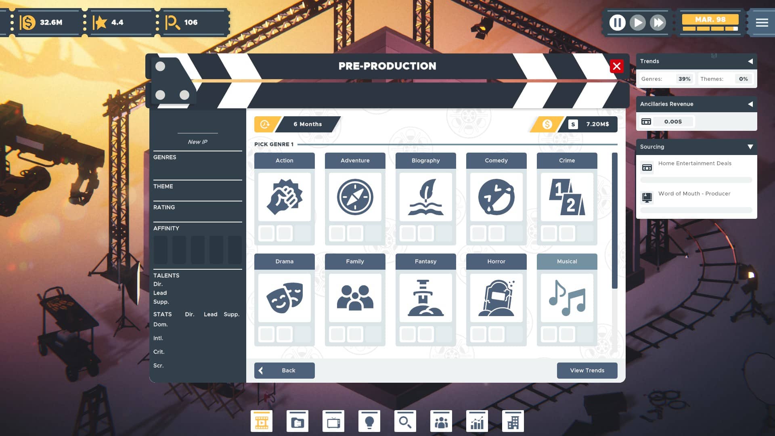775x436 pixels.
Task: Pick the Adventure compass genre card
Action: click(355, 199)
